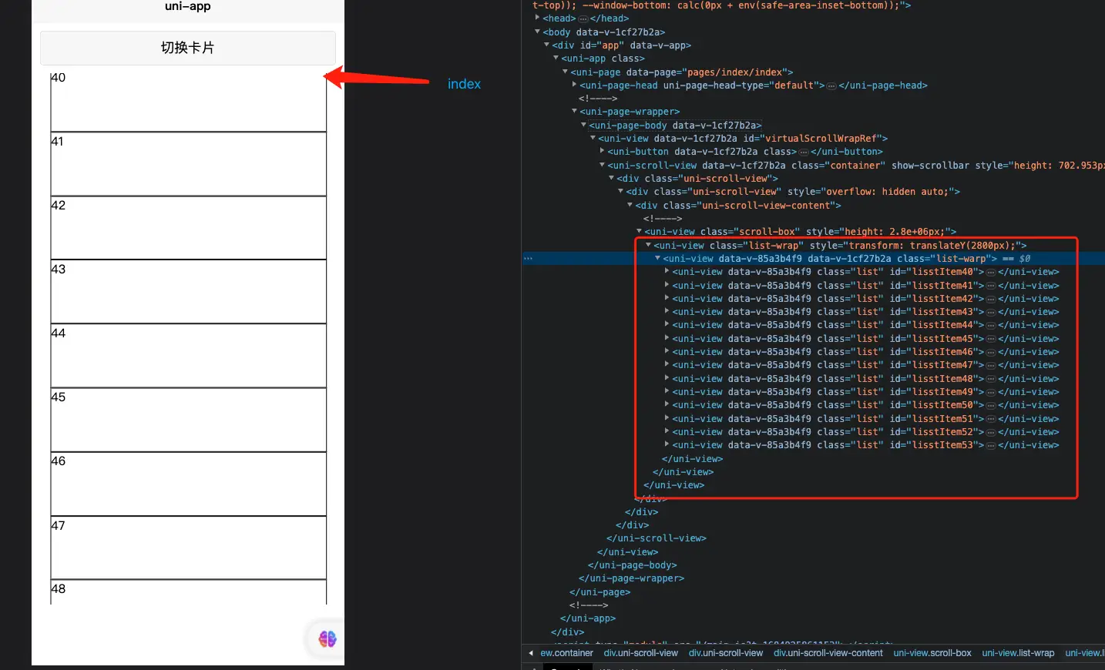Collapse the scroll-box uni-view node
1105x670 pixels.
(640, 231)
